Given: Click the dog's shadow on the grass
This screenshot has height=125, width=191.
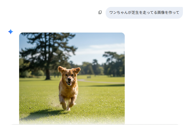Looking at the screenshot, I should pos(43,114).
